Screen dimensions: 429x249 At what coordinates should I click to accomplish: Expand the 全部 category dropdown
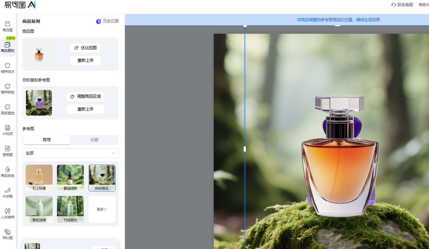pyautogui.click(x=71, y=153)
